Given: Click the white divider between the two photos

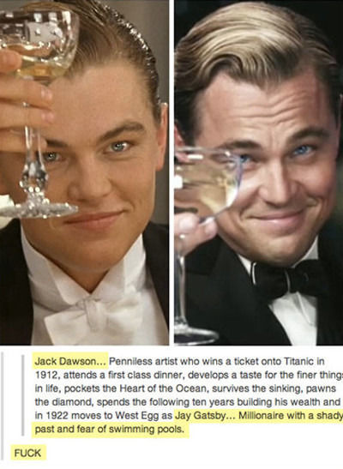Looking at the screenshot, I should coord(171,172).
